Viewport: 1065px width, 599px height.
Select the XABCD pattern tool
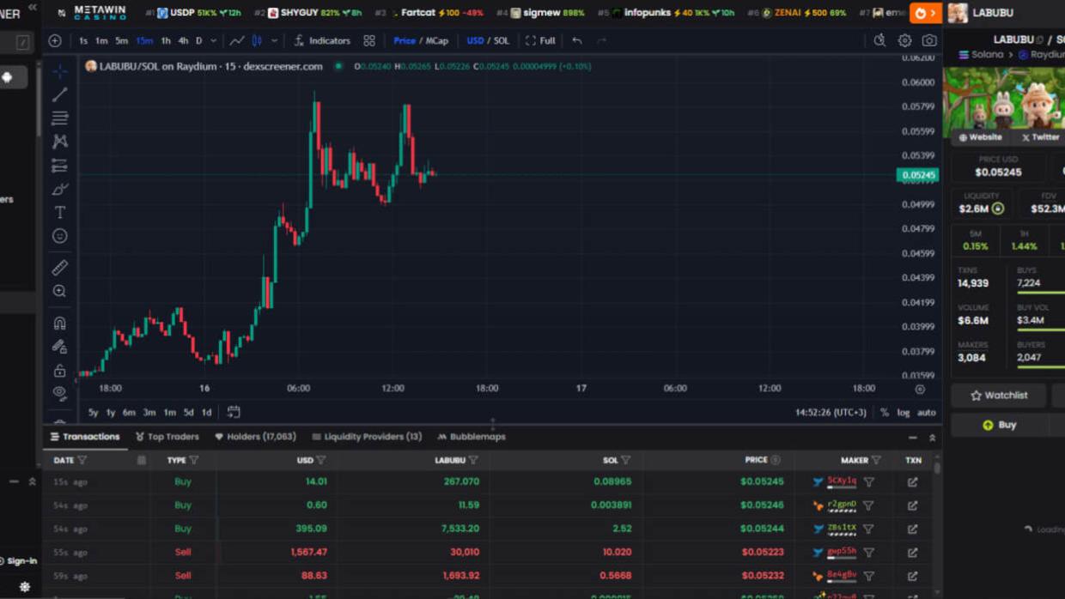click(59, 141)
